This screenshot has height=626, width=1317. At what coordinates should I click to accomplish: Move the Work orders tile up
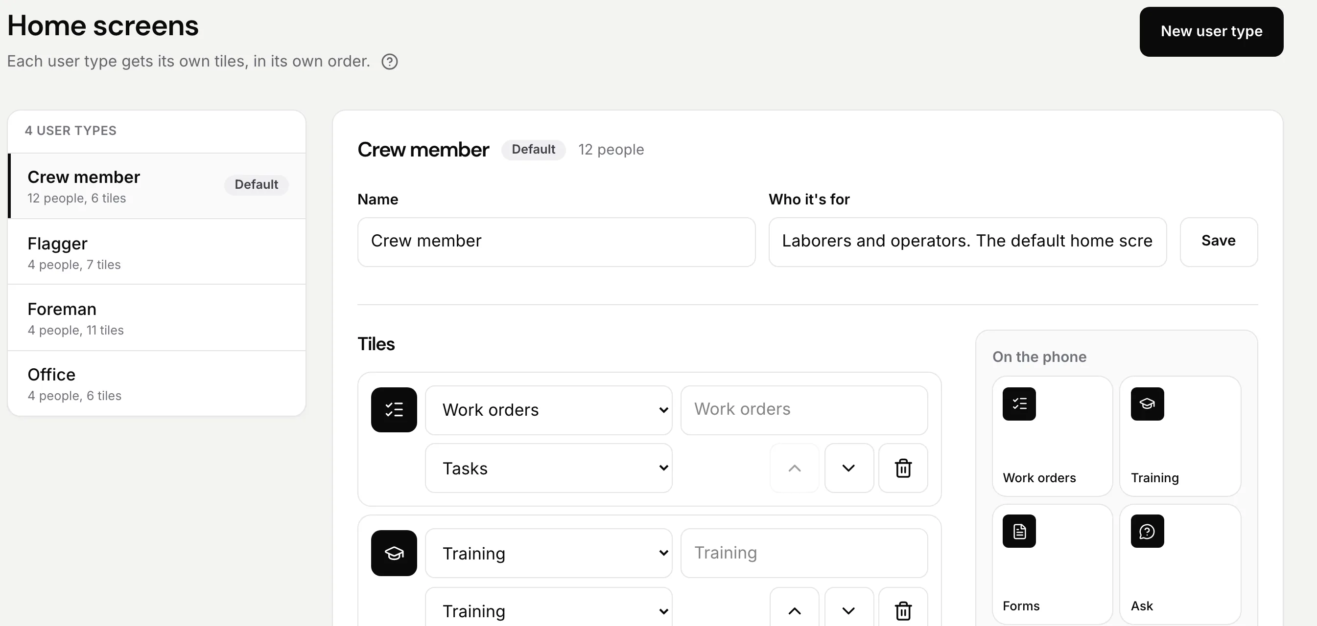[795, 468]
